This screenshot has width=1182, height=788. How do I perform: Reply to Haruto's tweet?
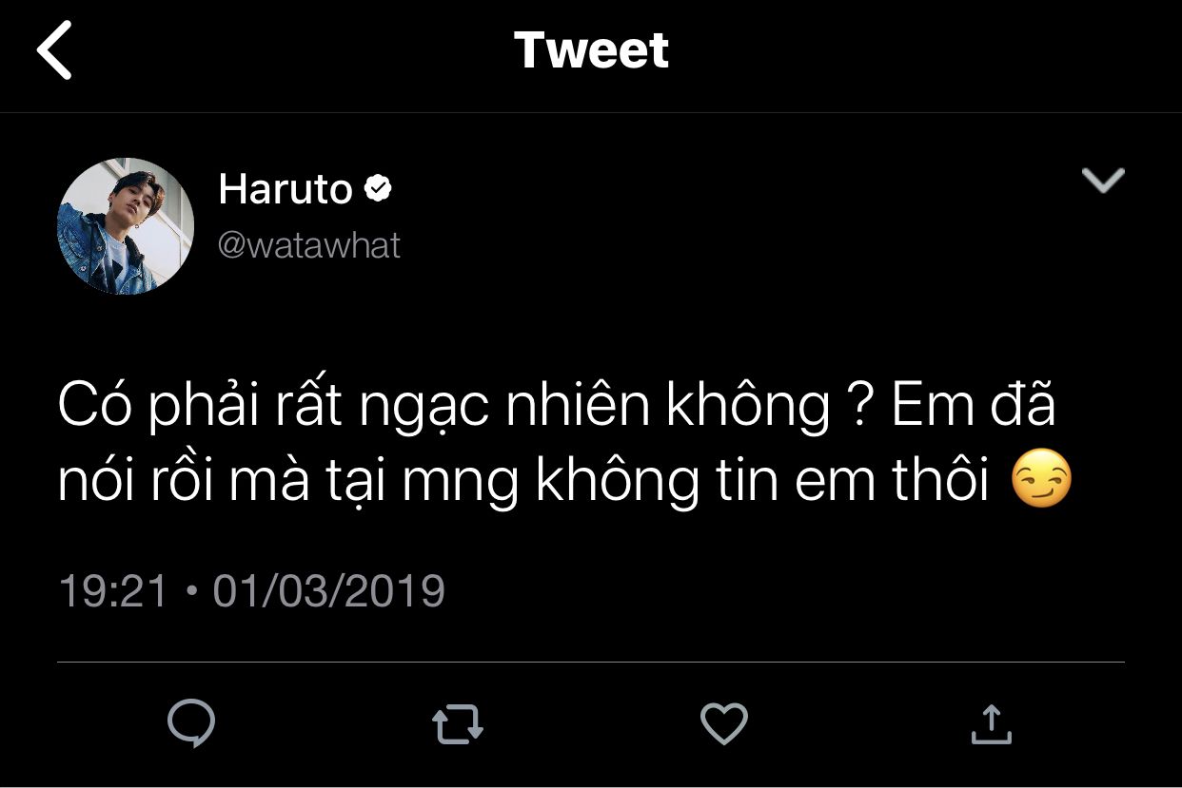[191, 723]
